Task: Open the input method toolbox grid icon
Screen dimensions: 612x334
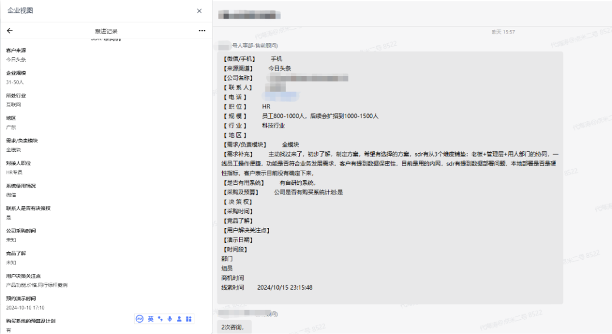Action: (x=189, y=319)
